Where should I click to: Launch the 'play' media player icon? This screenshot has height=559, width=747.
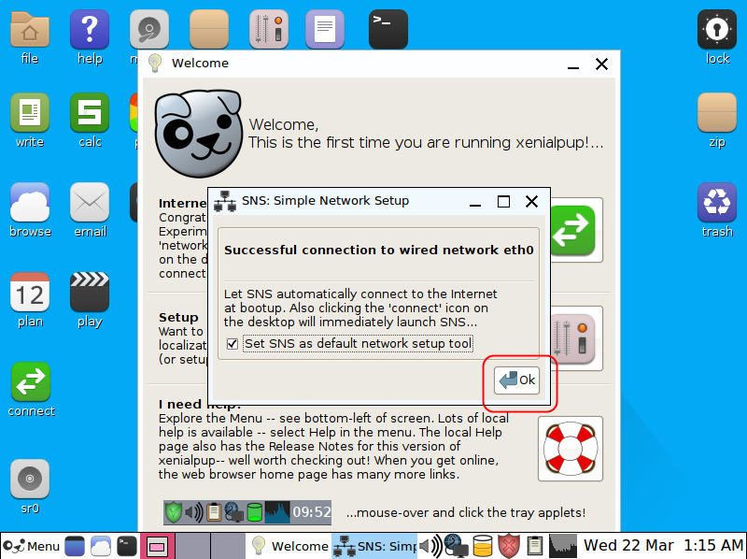(x=90, y=293)
